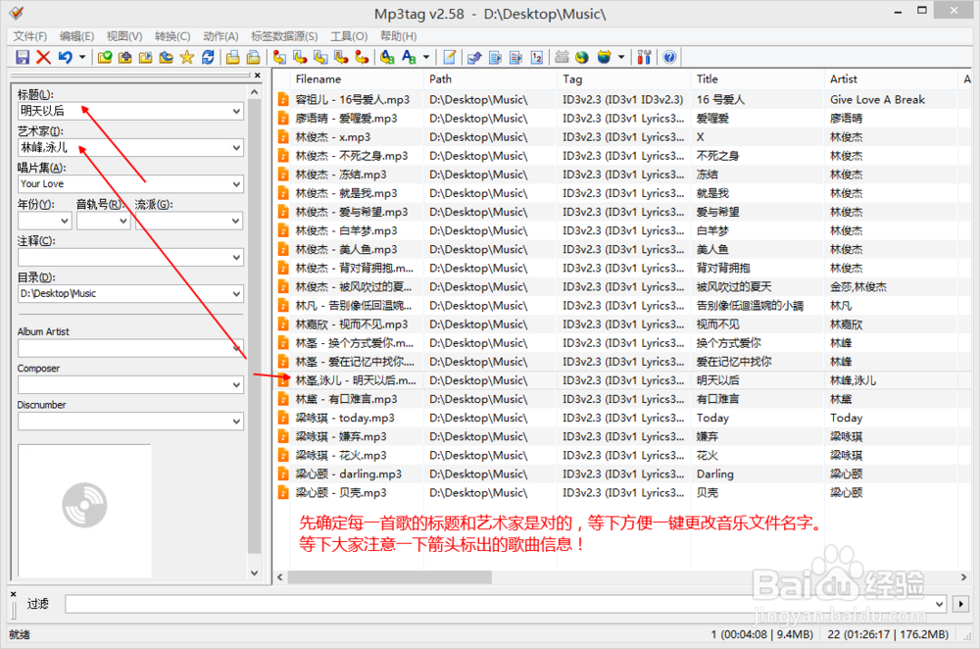The width and height of the screenshot is (980, 649).
Task: Close the filter bar with its X
Action: tap(13, 594)
